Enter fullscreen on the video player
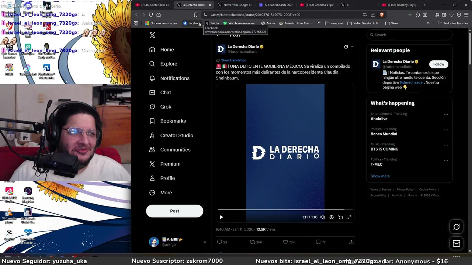 [349, 217]
